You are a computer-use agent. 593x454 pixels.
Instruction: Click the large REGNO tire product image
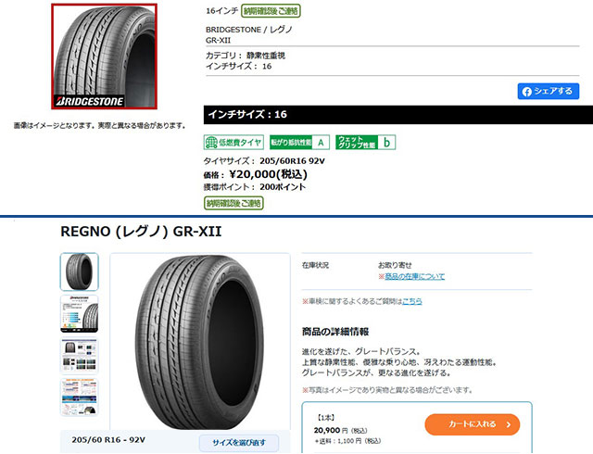click(200, 341)
